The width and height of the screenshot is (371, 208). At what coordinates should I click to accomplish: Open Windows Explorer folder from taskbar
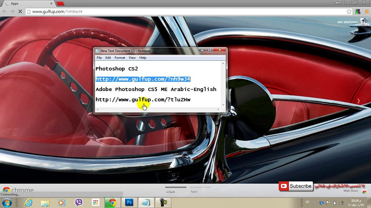(x=45, y=203)
